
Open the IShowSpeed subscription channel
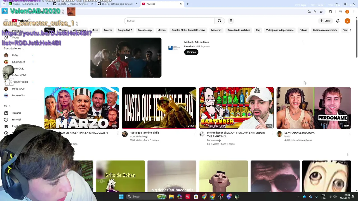pos(18,62)
